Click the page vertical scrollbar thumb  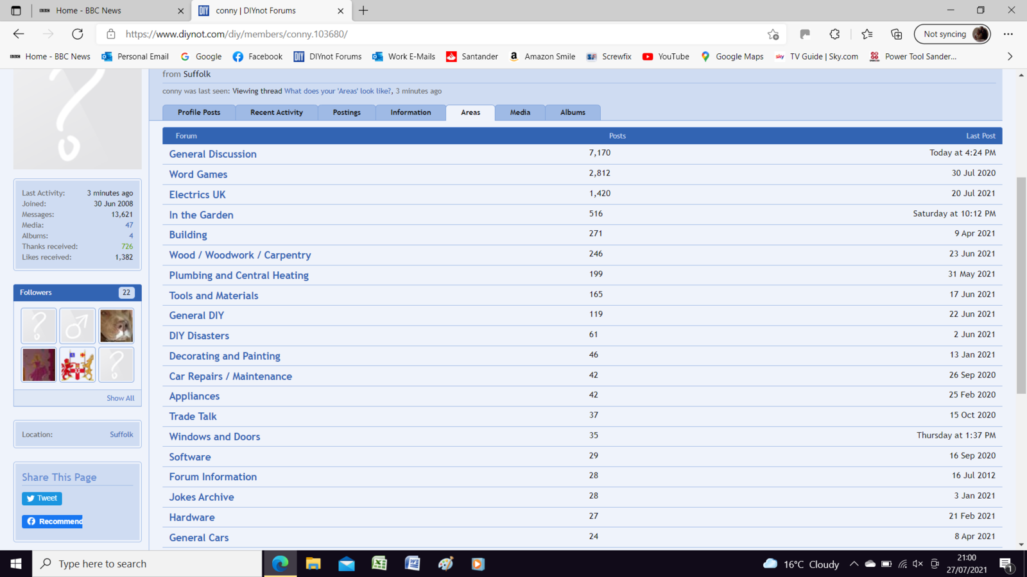(x=1021, y=285)
